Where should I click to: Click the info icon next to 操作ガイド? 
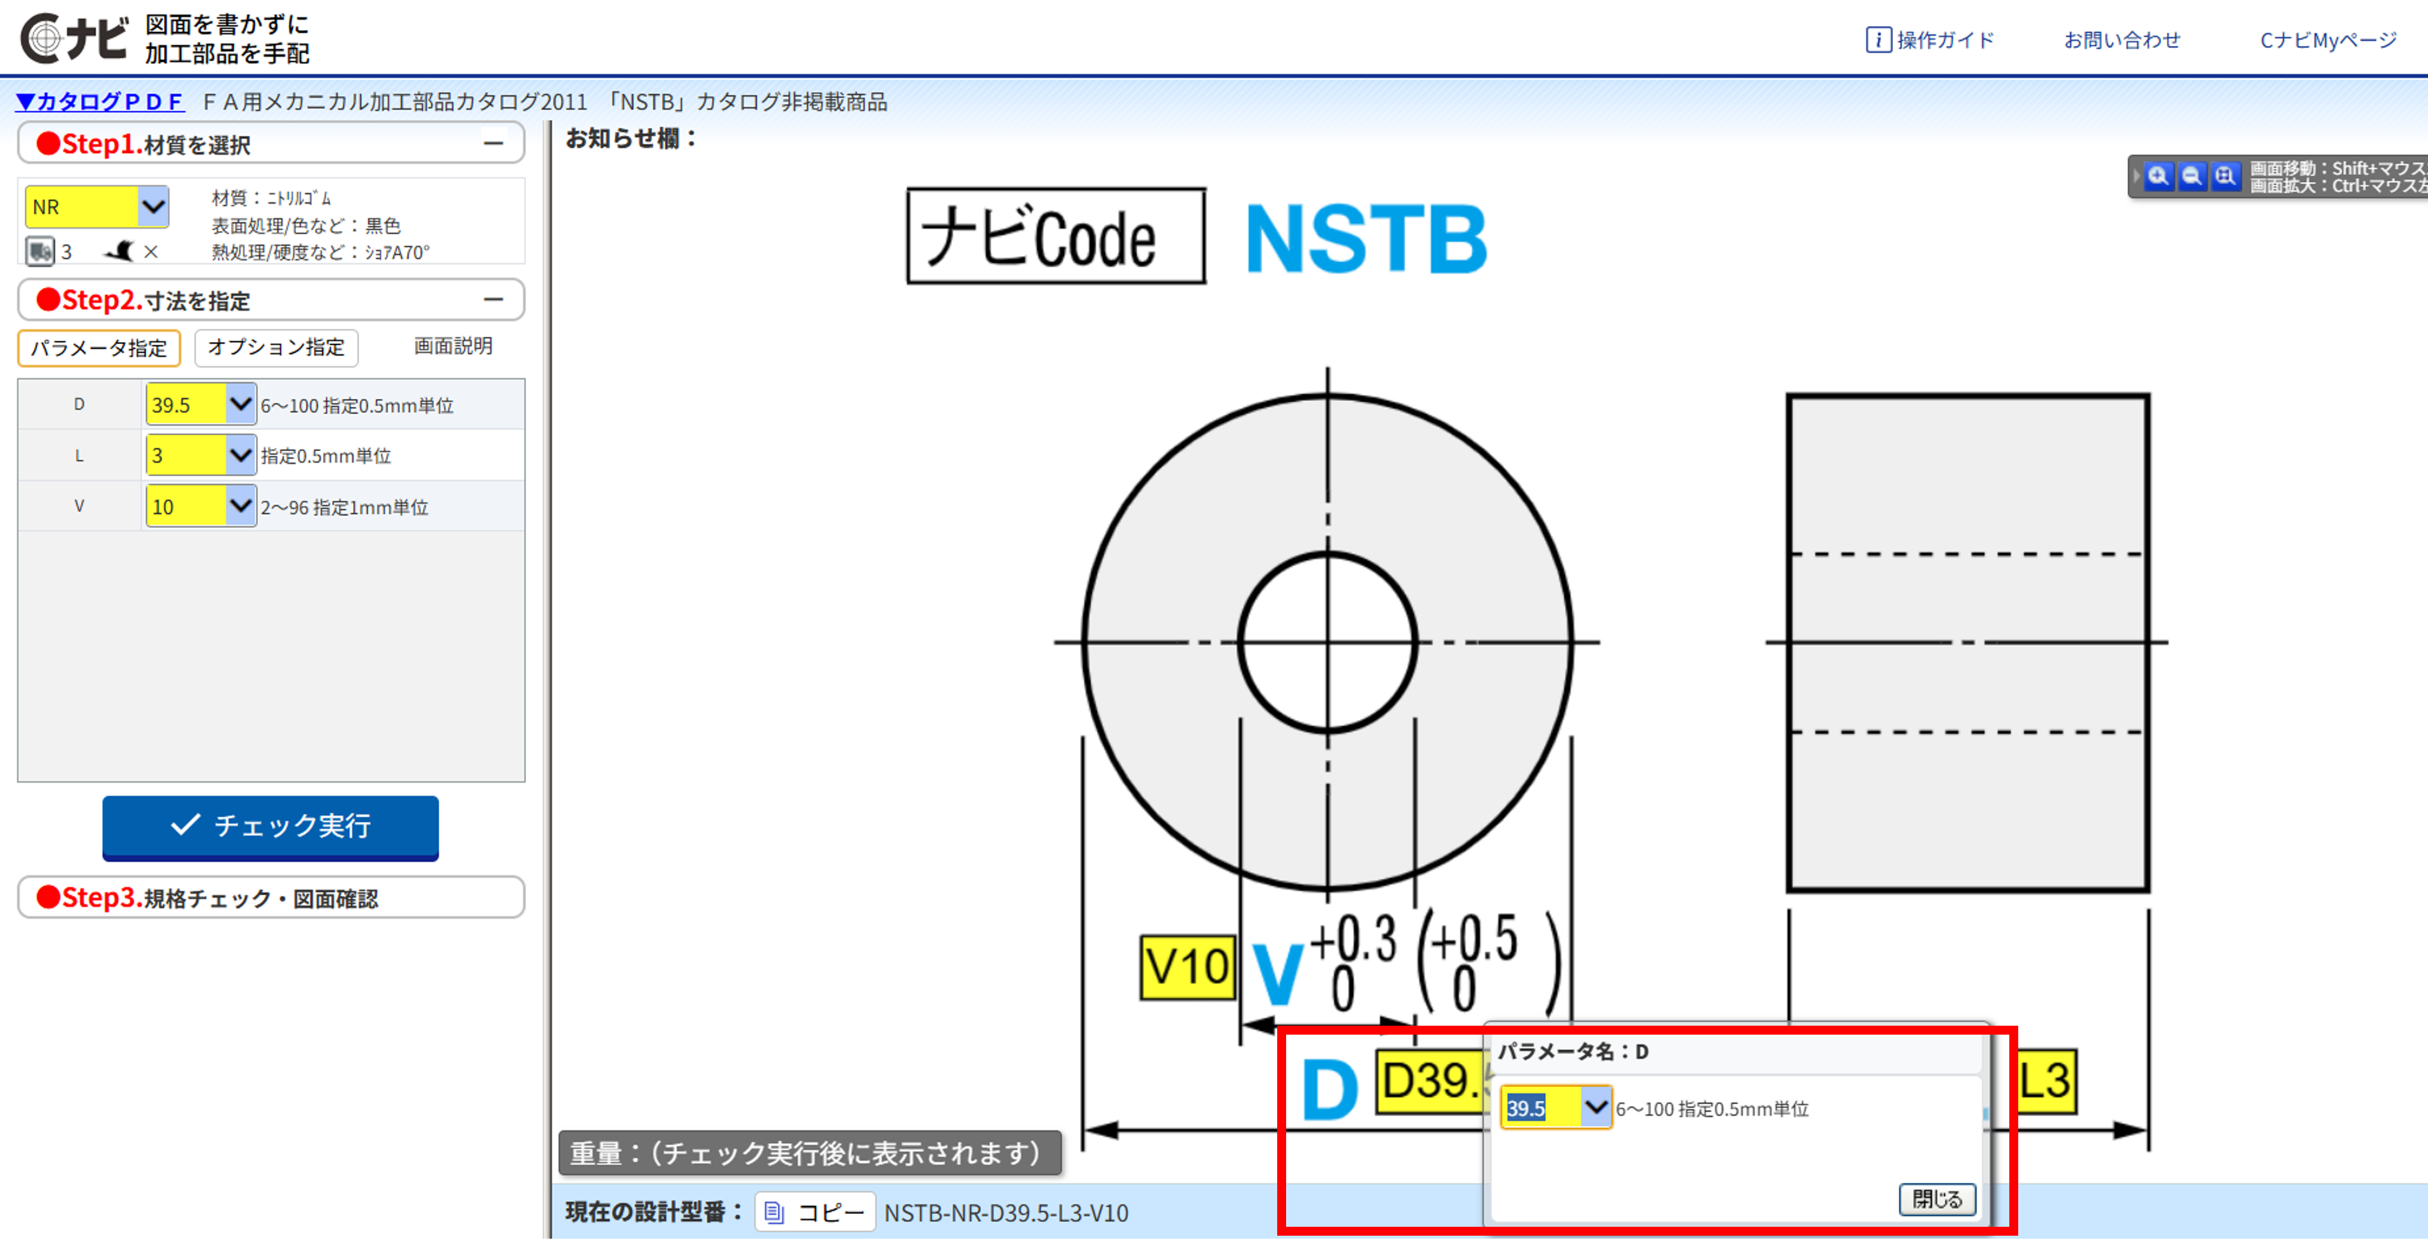[x=1878, y=40]
